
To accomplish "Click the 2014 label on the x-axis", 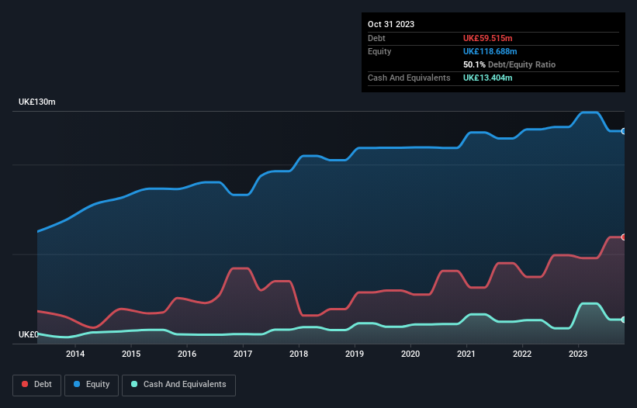I will [x=75, y=354].
